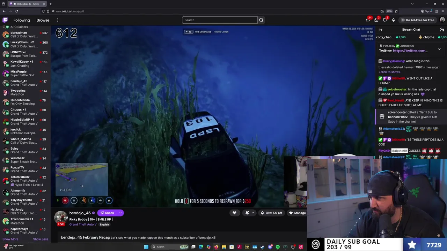This screenshot has width=447, height=251.
Task: Open KawaiiKasey channel in sidebar
Action: [x=25, y=64]
